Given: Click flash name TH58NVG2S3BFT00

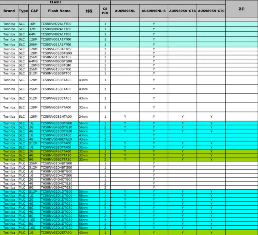Looking at the screenshot, I should tap(56, 73).
